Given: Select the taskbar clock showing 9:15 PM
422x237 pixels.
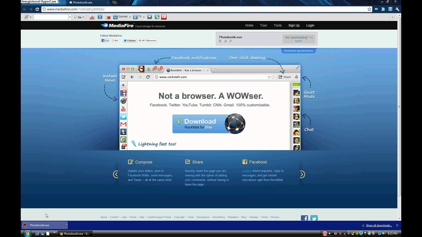Looking at the screenshot, I should (392, 234).
